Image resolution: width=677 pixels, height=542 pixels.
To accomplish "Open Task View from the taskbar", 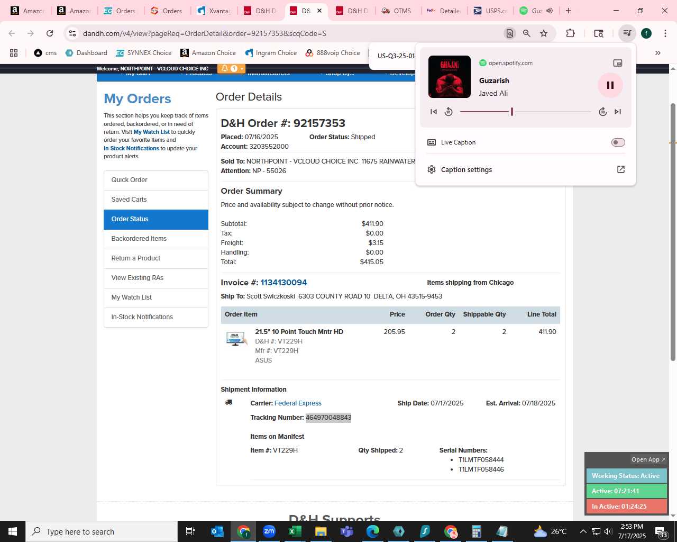I will pyautogui.click(x=190, y=531).
